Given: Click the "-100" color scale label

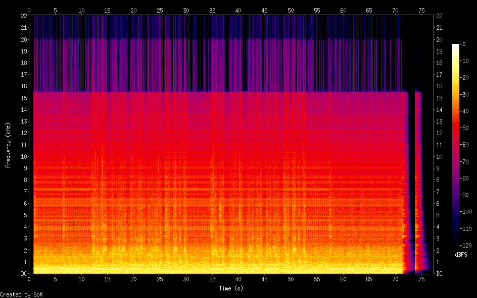Looking at the screenshot, I should click(465, 212).
